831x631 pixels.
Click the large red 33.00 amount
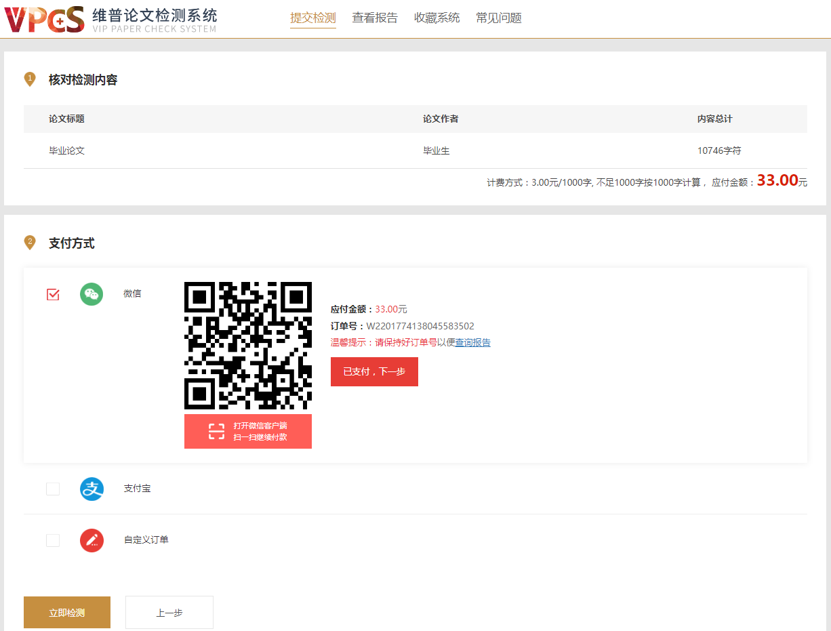coord(777,180)
